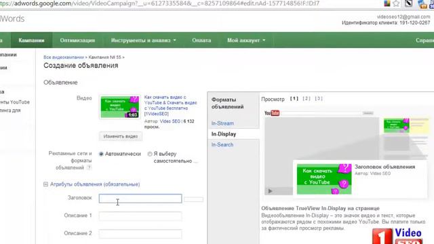Image resolution: width=434 pixels, height=244 pixels.
Task: Click Заголовок объявления preview heading
Action: click(x=384, y=167)
